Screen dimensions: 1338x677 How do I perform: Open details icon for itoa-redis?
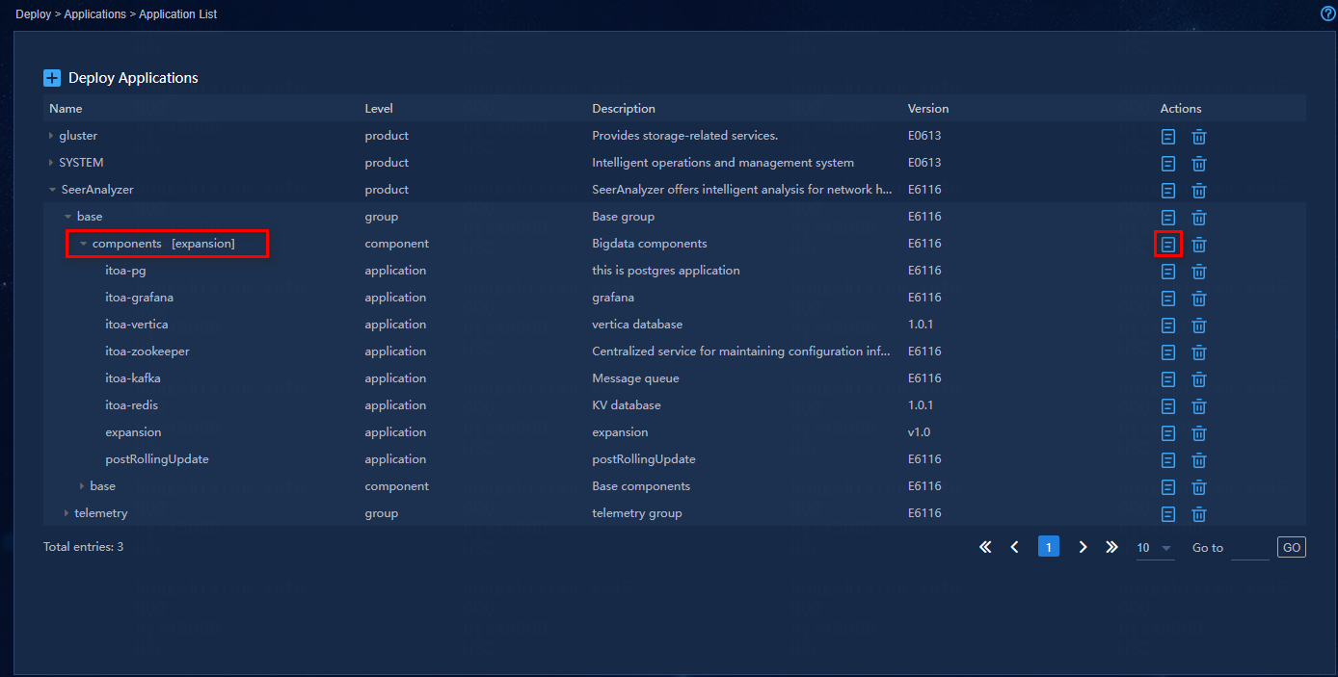pos(1168,406)
